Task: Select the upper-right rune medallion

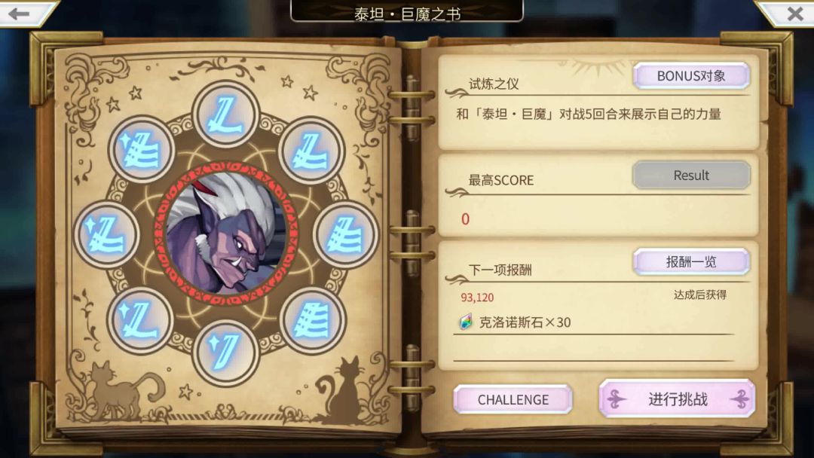Action: (x=311, y=151)
